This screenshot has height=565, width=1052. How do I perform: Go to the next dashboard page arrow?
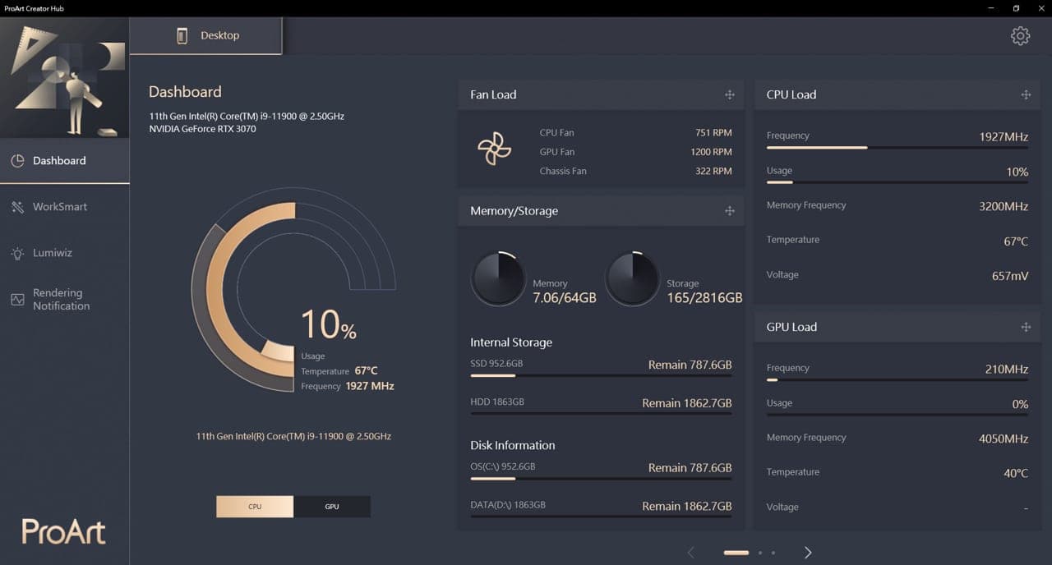tap(808, 553)
